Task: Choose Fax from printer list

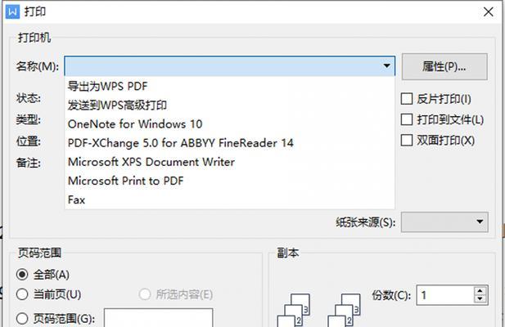Action: (x=229, y=199)
